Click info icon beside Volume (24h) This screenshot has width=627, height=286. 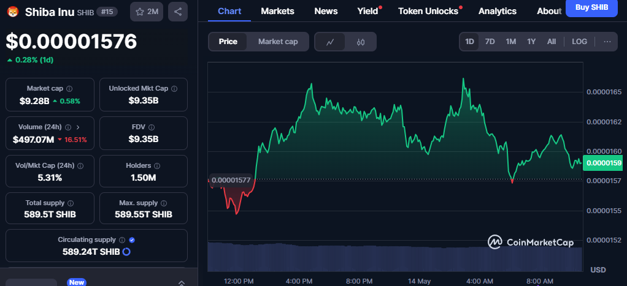pos(68,127)
